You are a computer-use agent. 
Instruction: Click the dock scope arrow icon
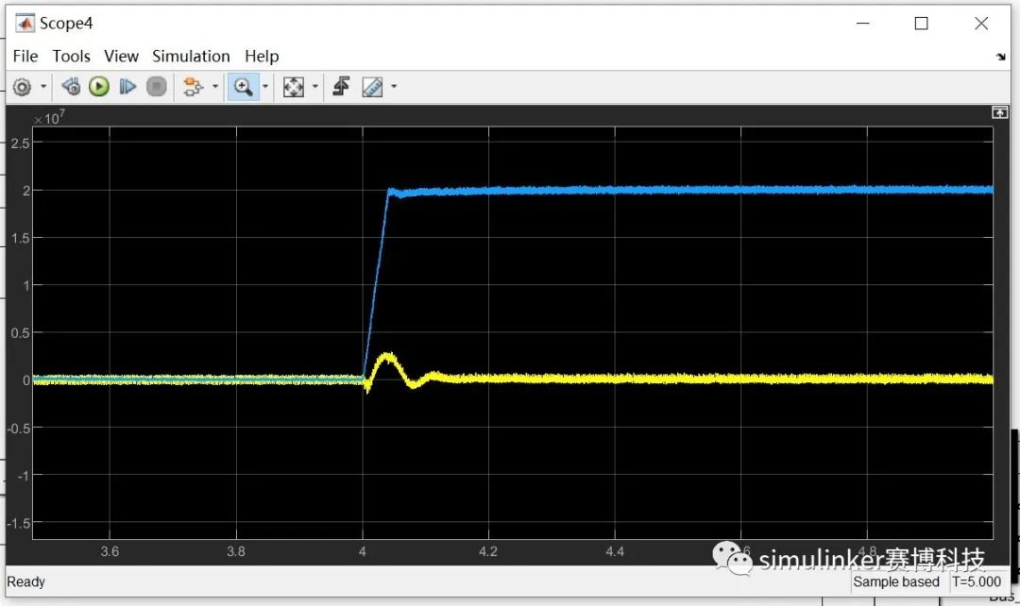[x=1000, y=58]
